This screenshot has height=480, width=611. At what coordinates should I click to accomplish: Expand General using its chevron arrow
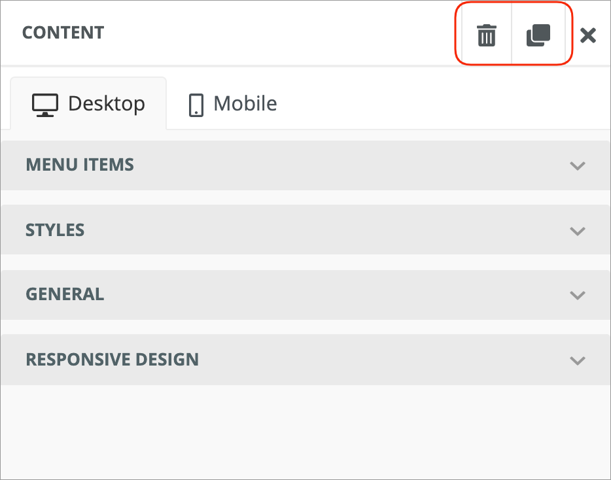[577, 295]
